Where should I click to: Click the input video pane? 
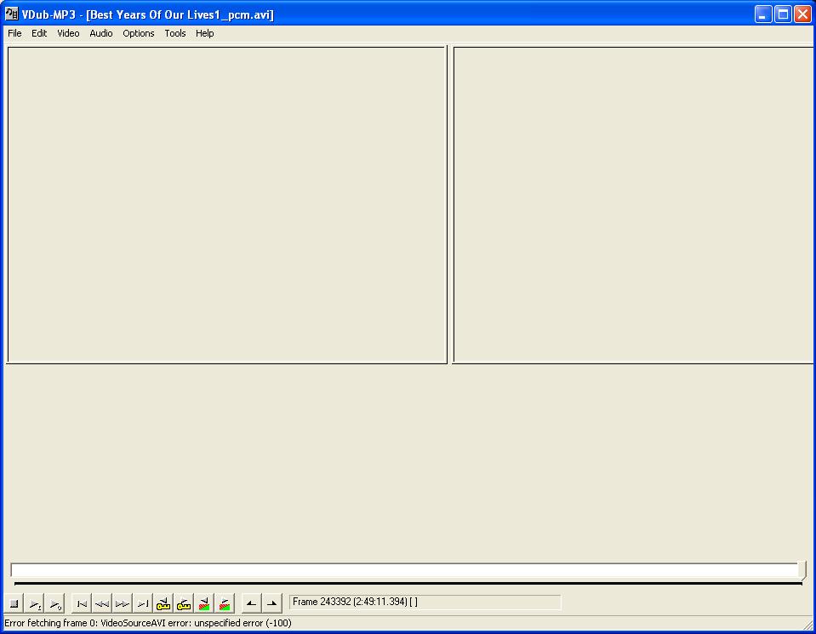click(x=227, y=205)
